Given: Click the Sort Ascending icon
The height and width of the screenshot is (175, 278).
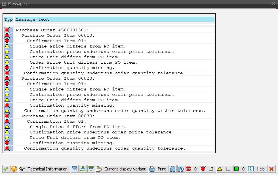Looking at the screenshot, I should pyautogui.click(x=83, y=169).
